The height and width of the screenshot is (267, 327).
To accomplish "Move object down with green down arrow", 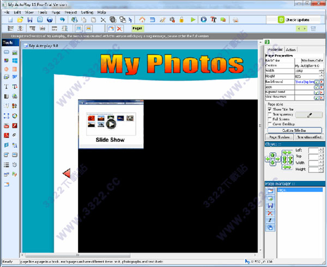I will (273, 163).
